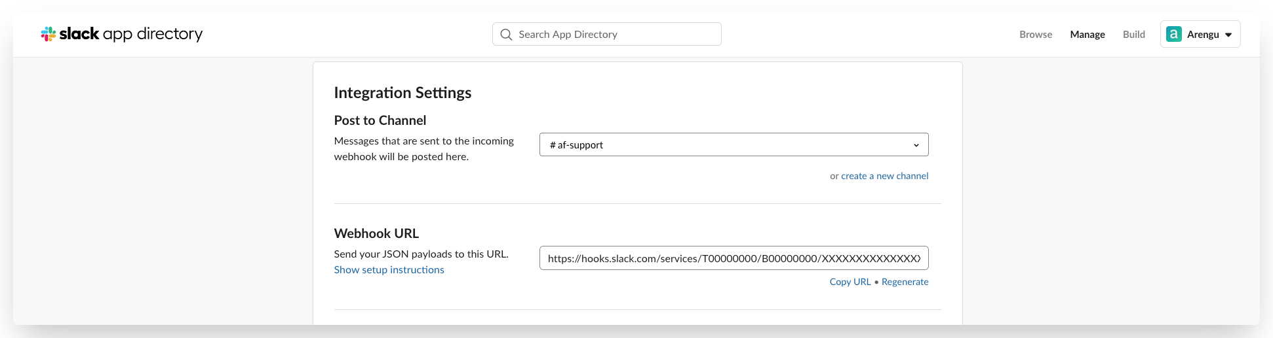This screenshot has height=338, width=1273.
Task: Open the channel dropdown chevron arrow
Action: [916, 145]
